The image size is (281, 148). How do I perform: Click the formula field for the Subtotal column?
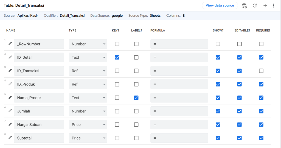(179, 138)
